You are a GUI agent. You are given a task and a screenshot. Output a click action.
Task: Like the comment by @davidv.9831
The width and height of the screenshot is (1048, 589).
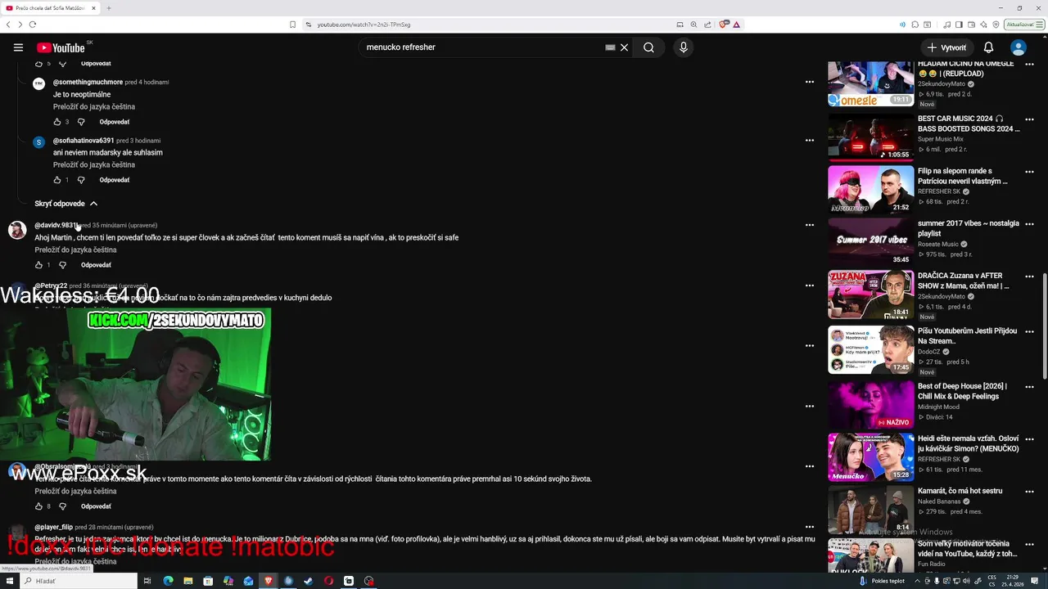point(38,265)
